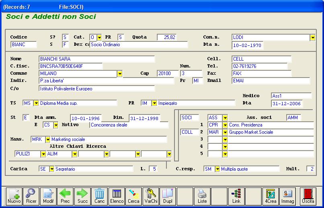The height and width of the screenshot is (208, 324).
Task: Click the Gruppo Market.Sociale description field
Action: (x=271, y=132)
